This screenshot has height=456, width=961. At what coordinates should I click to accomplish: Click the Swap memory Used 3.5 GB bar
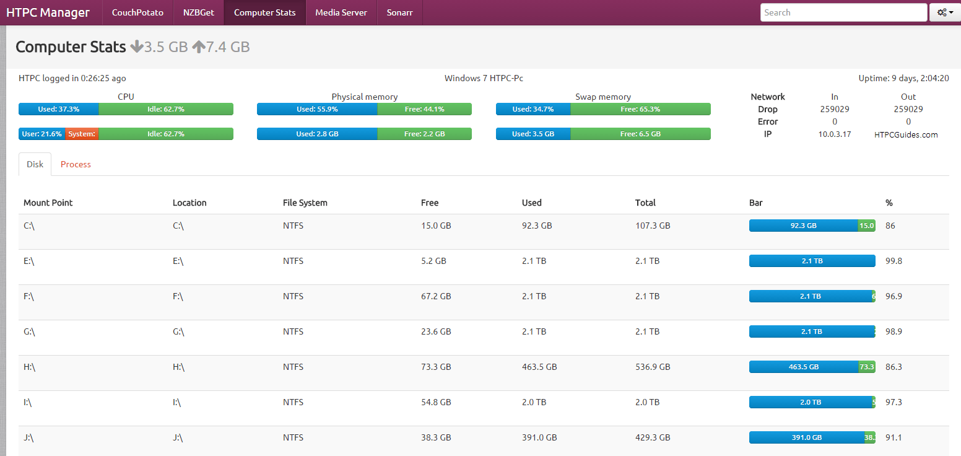[533, 134]
